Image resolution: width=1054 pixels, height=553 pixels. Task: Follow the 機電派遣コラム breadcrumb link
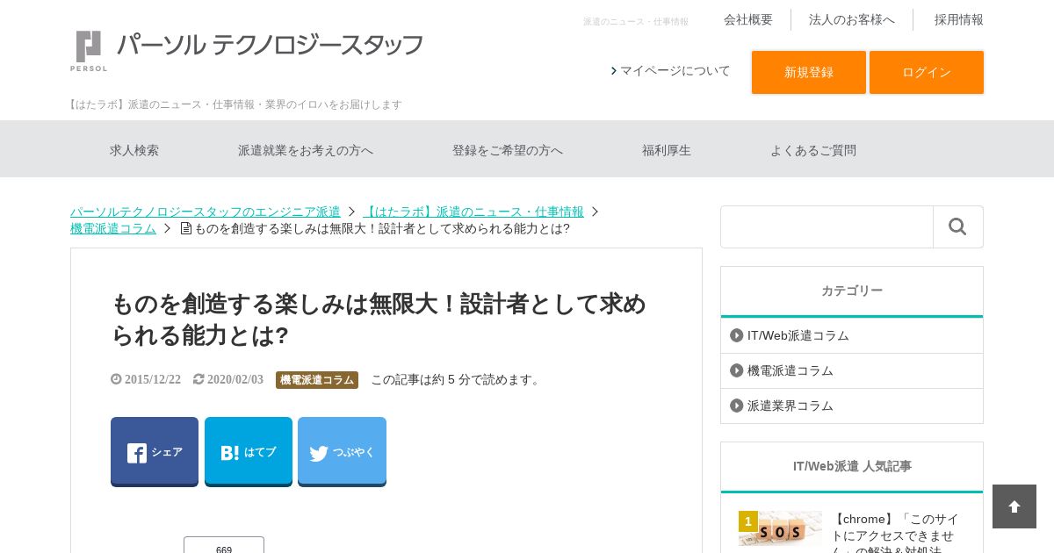[x=113, y=228]
